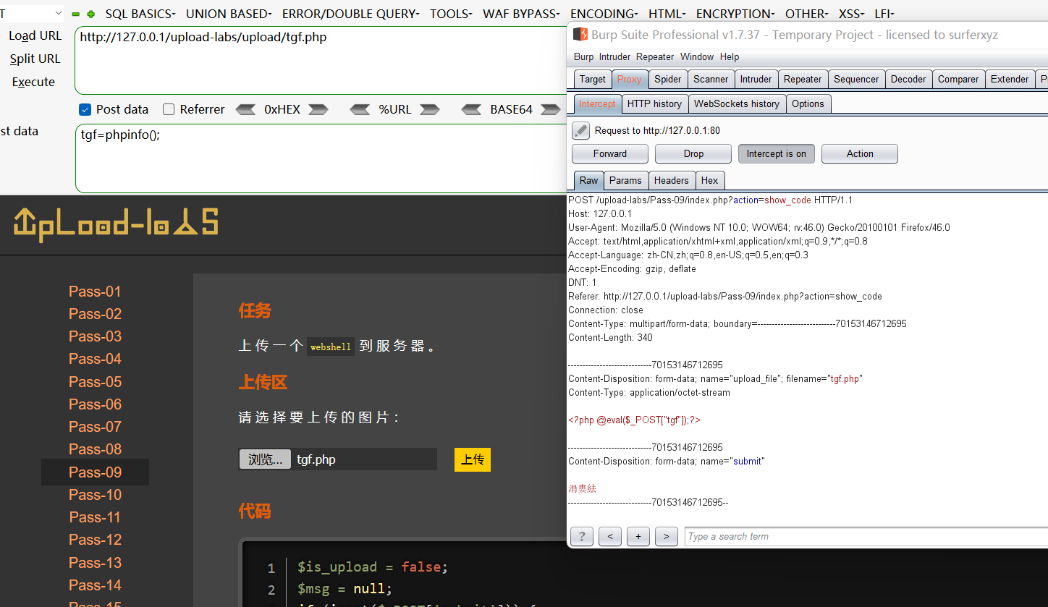Open the Help menu in Burp Suite
Viewport: 1048px width, 607px height.
click(730, 56)
